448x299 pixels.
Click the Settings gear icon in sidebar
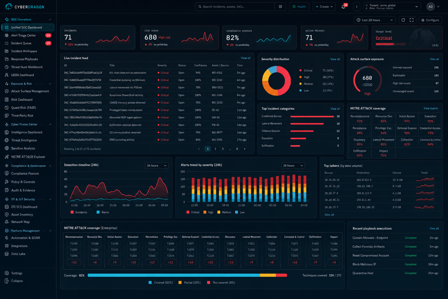(x=7, y=273)
